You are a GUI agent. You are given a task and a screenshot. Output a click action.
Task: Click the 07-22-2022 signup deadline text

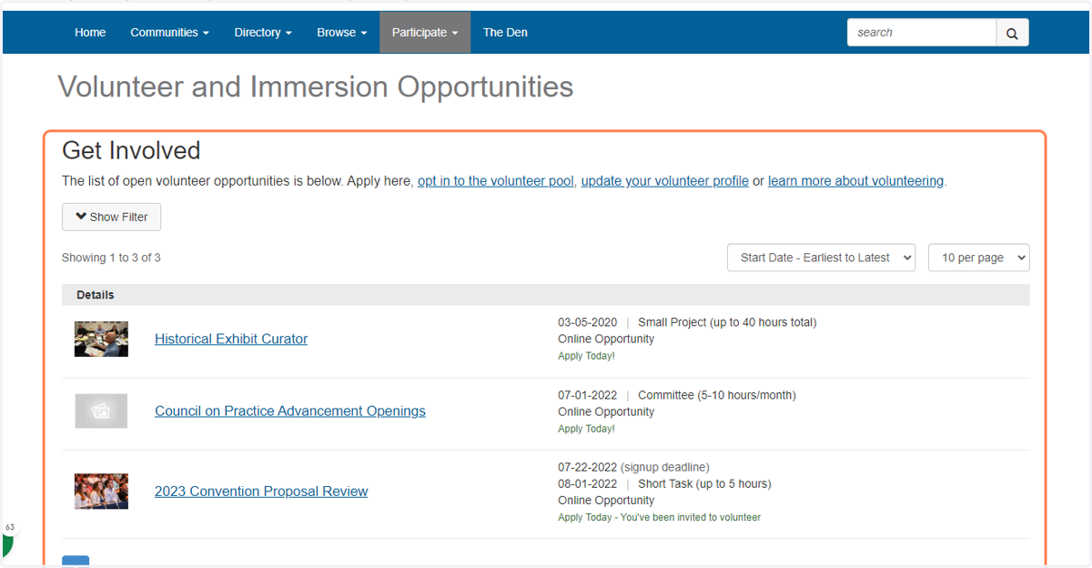(633, 467)
